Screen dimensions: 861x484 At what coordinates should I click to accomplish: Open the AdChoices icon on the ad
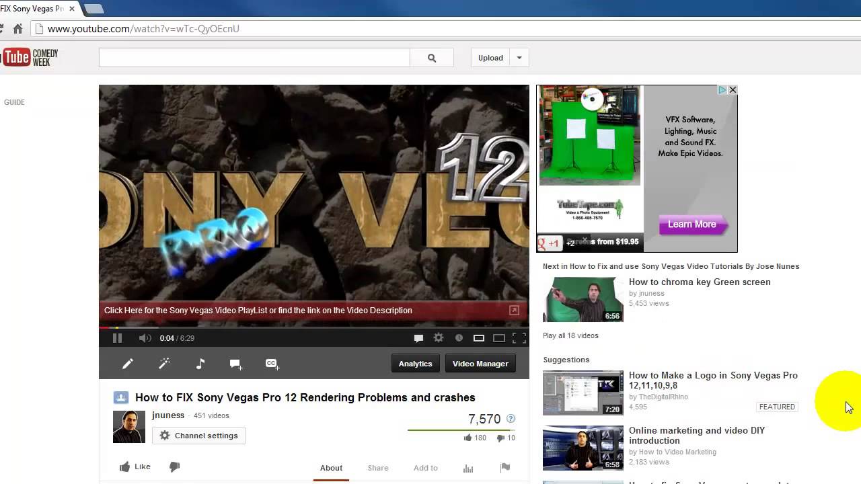pos(722,89)
